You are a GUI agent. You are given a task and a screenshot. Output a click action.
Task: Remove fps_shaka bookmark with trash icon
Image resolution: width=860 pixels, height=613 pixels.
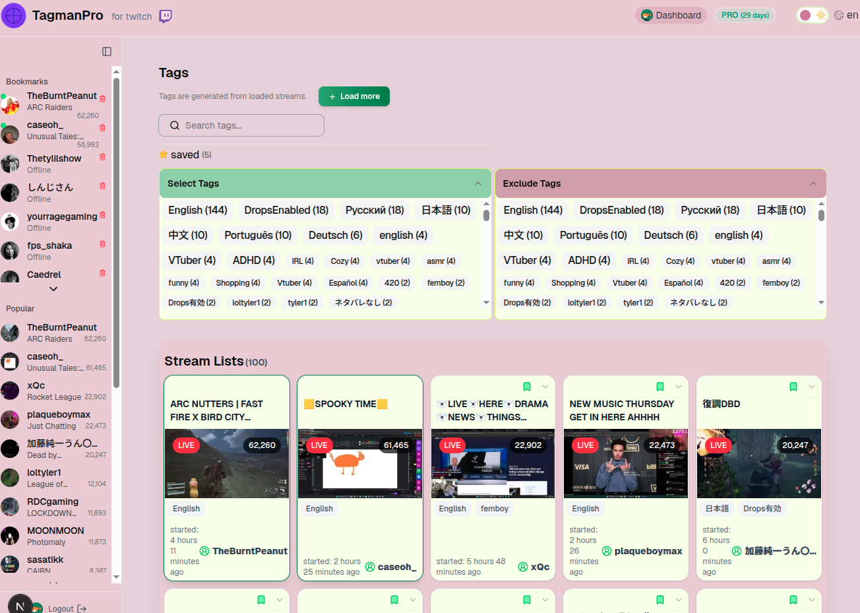click(102, 243)
